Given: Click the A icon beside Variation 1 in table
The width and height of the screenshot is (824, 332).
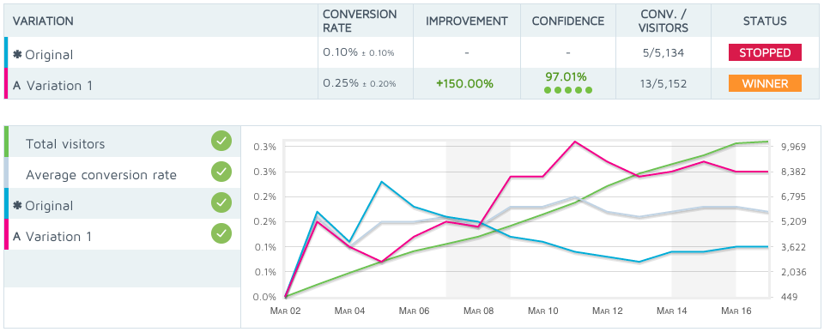Looking at the screenshot, I should point(17,86).
